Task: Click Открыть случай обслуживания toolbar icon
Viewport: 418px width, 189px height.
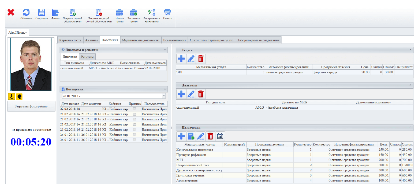Action: pyautogui.click(x=73, y=12)
